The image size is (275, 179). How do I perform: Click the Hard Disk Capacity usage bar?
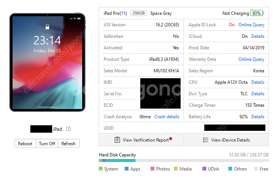[184, 160]
